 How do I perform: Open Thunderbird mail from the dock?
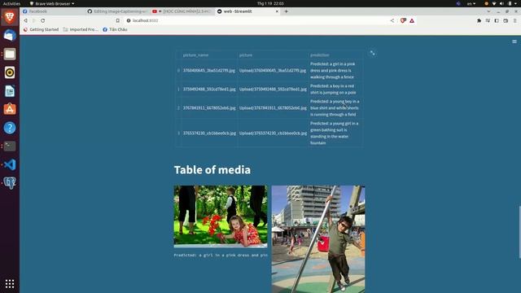pos(10,35)
